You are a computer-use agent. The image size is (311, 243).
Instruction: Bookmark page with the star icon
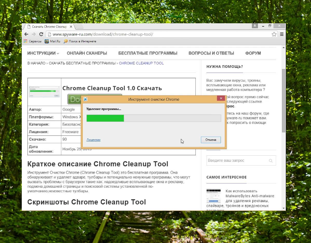(274, 34)
